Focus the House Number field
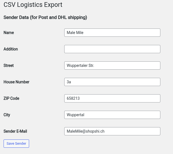 click(x=112, y=82)
